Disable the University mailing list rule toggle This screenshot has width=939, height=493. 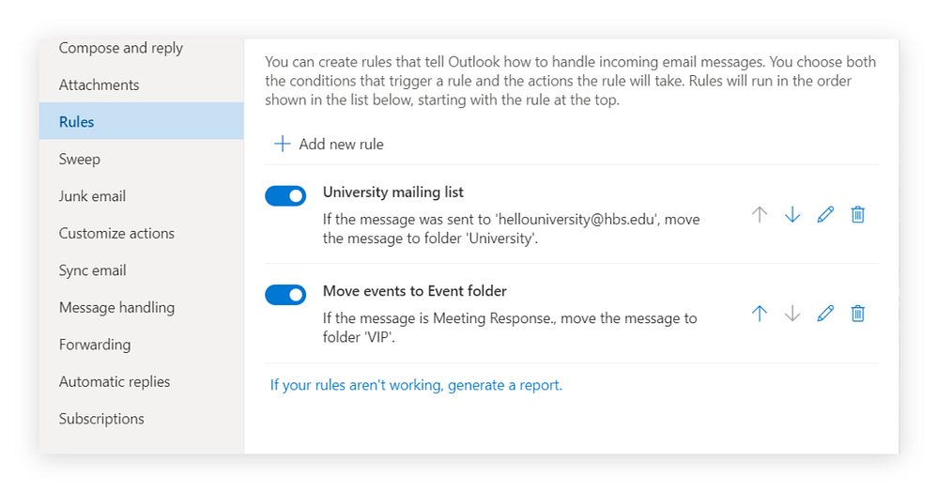click(285, 196)
